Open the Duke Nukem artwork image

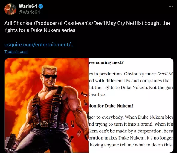pyautogui.click(x=47, y=105)
